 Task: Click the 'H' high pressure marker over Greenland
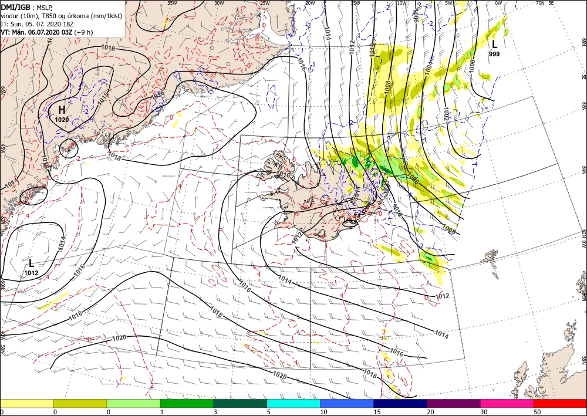point(62,110)
